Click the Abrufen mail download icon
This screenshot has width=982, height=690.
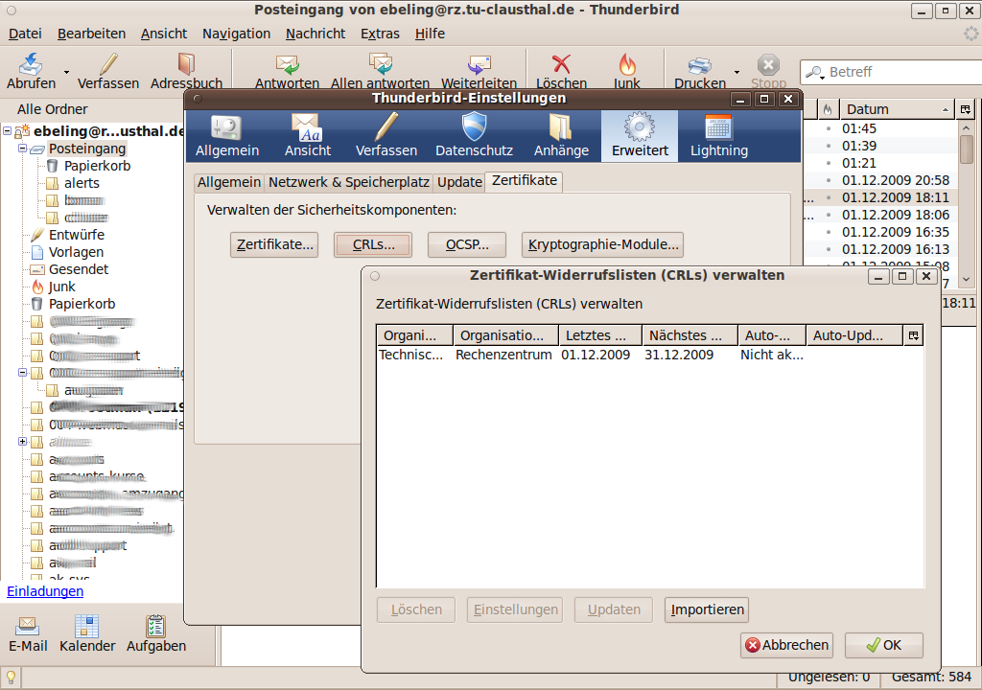point(31,64)
